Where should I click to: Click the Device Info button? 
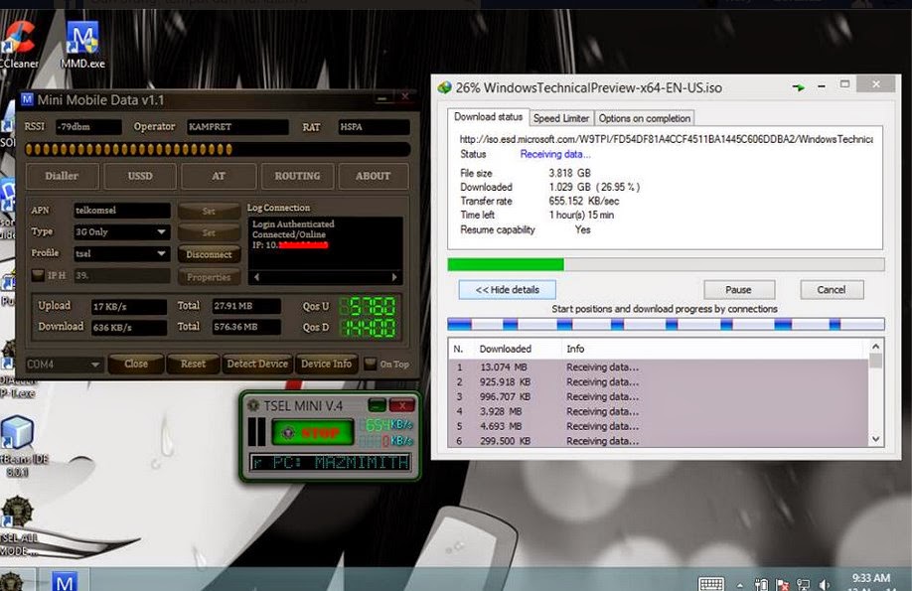click(x=326, y=364)
